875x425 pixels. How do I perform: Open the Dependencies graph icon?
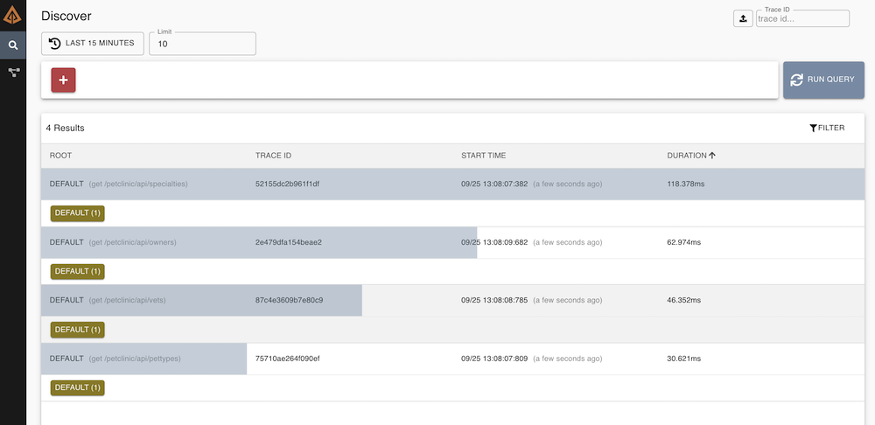(13, 73)
